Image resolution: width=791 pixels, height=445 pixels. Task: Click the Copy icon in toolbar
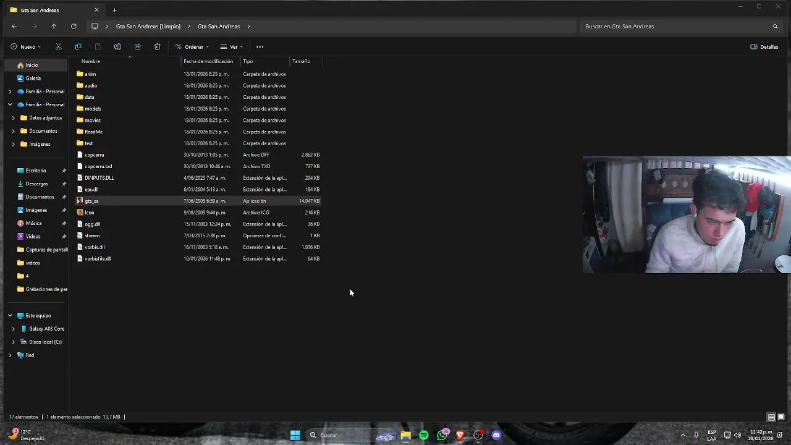78,47
